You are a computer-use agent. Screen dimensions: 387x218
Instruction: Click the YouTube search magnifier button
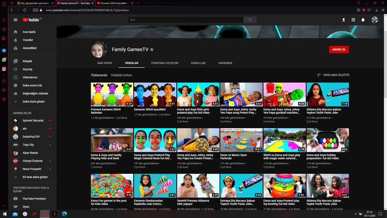[250, 20]
